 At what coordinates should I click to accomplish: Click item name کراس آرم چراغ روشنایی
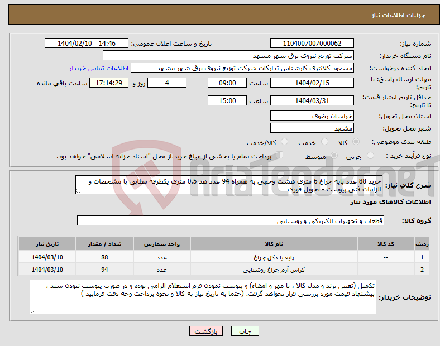pyautogui.click(x=274, y=270)
